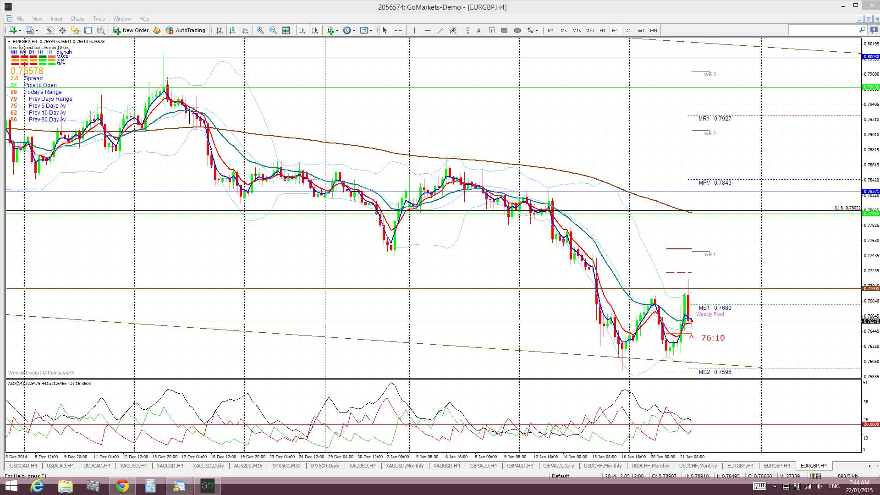Open the Charts menu

77,19
